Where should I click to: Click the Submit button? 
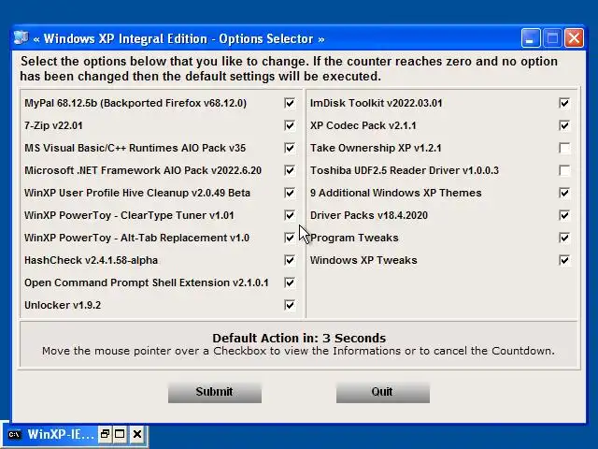click(x=215, y=393)
